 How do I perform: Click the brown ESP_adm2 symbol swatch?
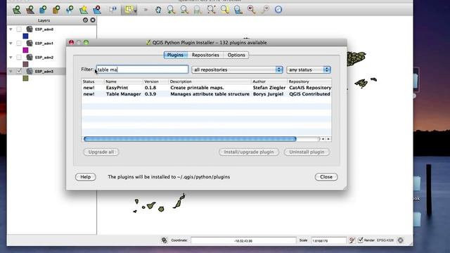(x=25, y=64)
